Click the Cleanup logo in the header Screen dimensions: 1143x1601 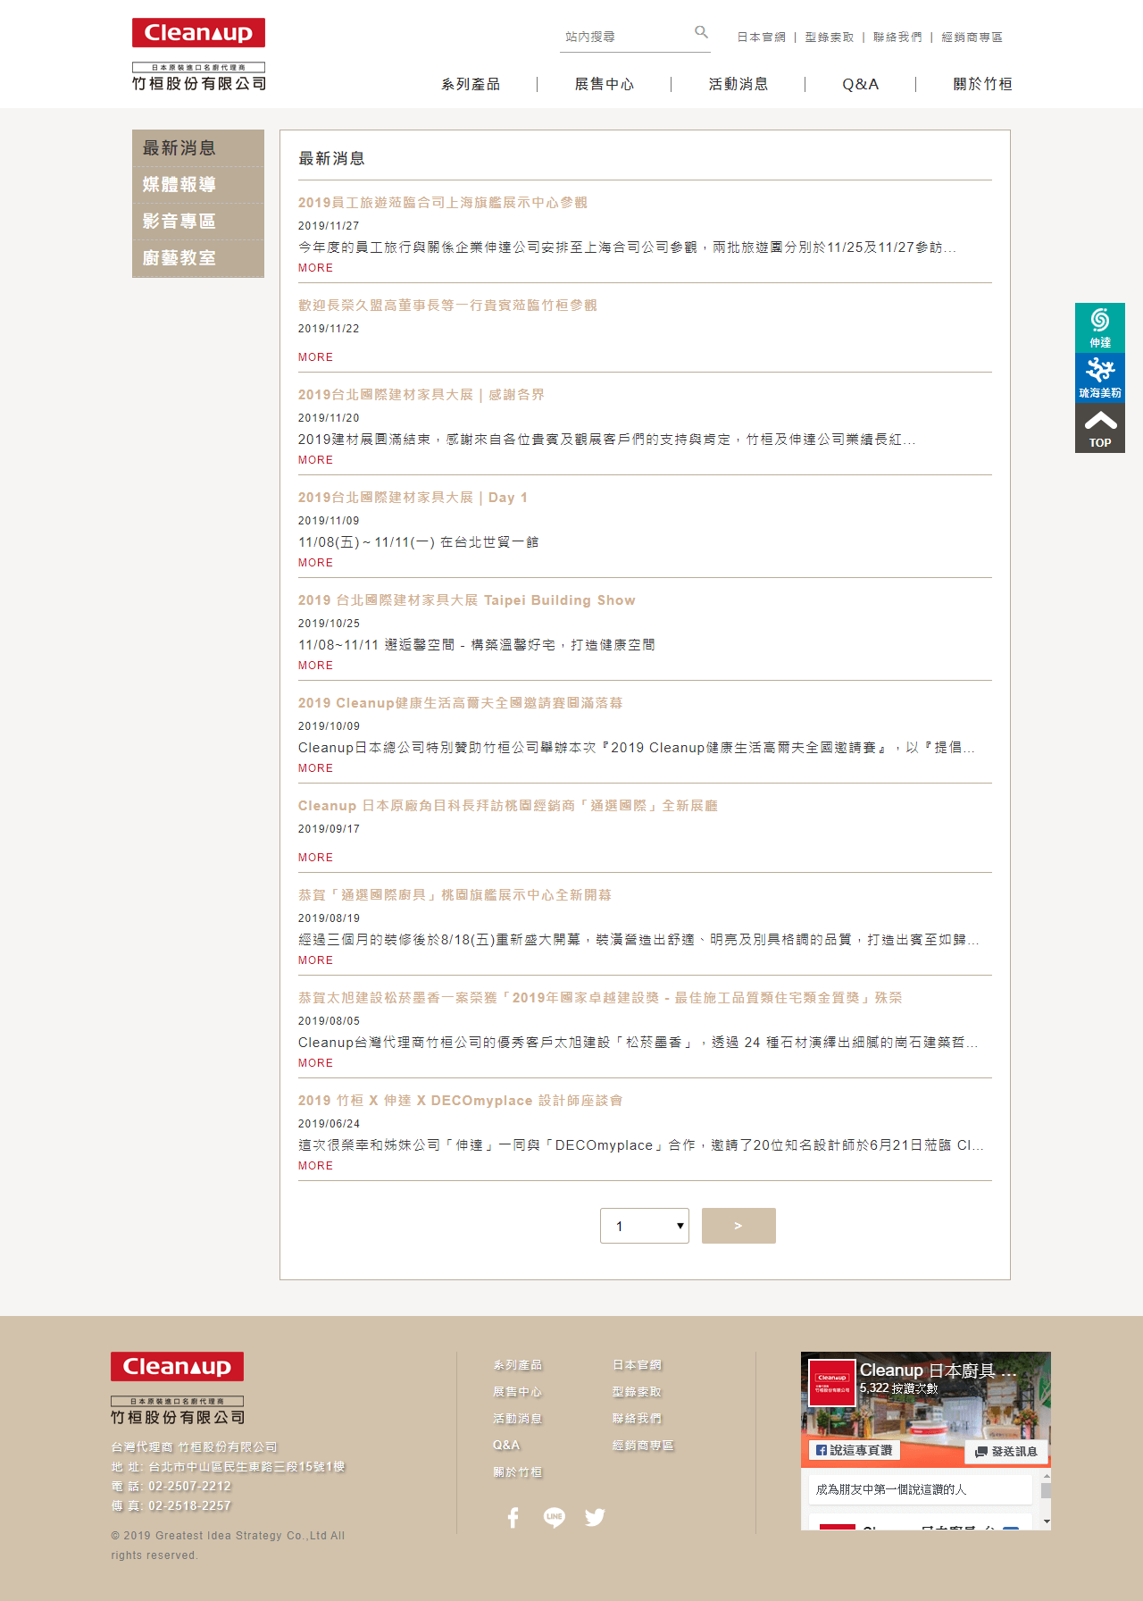pos(198,54)
